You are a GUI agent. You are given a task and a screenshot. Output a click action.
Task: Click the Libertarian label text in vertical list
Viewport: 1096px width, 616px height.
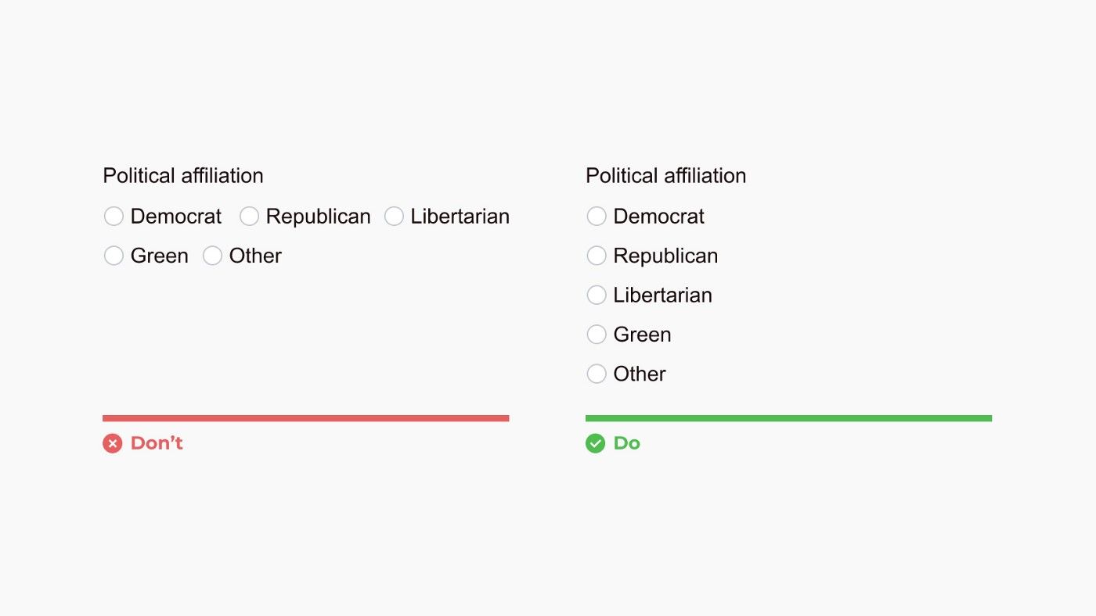point(663,295)
